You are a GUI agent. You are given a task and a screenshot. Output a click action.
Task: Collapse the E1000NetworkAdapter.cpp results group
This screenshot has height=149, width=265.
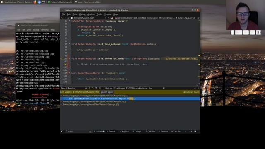coord(61,96)
